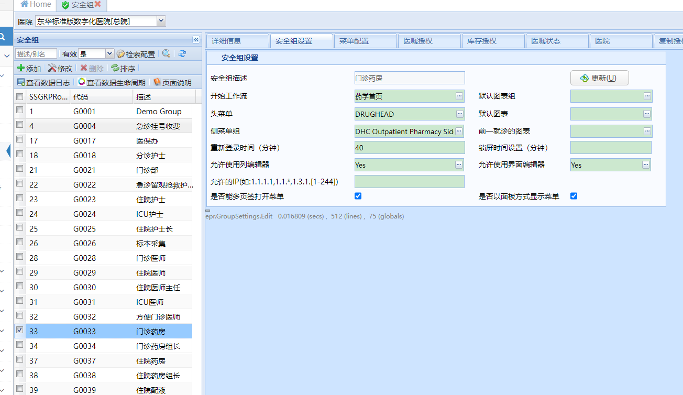Click the 添加 (Add) plus icon
Viewport: 683px width, 395px height.
pos(21,68)
